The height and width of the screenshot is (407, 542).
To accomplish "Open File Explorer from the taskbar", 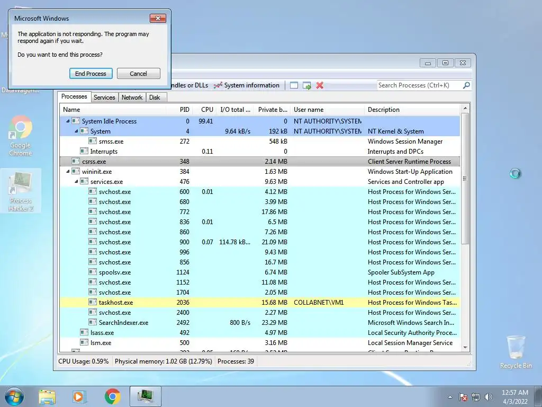I will 47,396.
